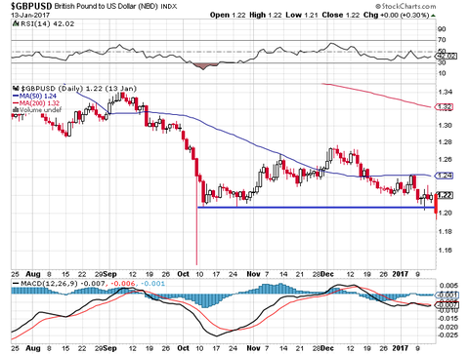Click 2017 label under the price panel

pos(400,274)
